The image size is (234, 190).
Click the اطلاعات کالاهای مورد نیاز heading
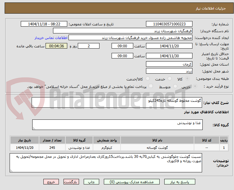(206, 112)
